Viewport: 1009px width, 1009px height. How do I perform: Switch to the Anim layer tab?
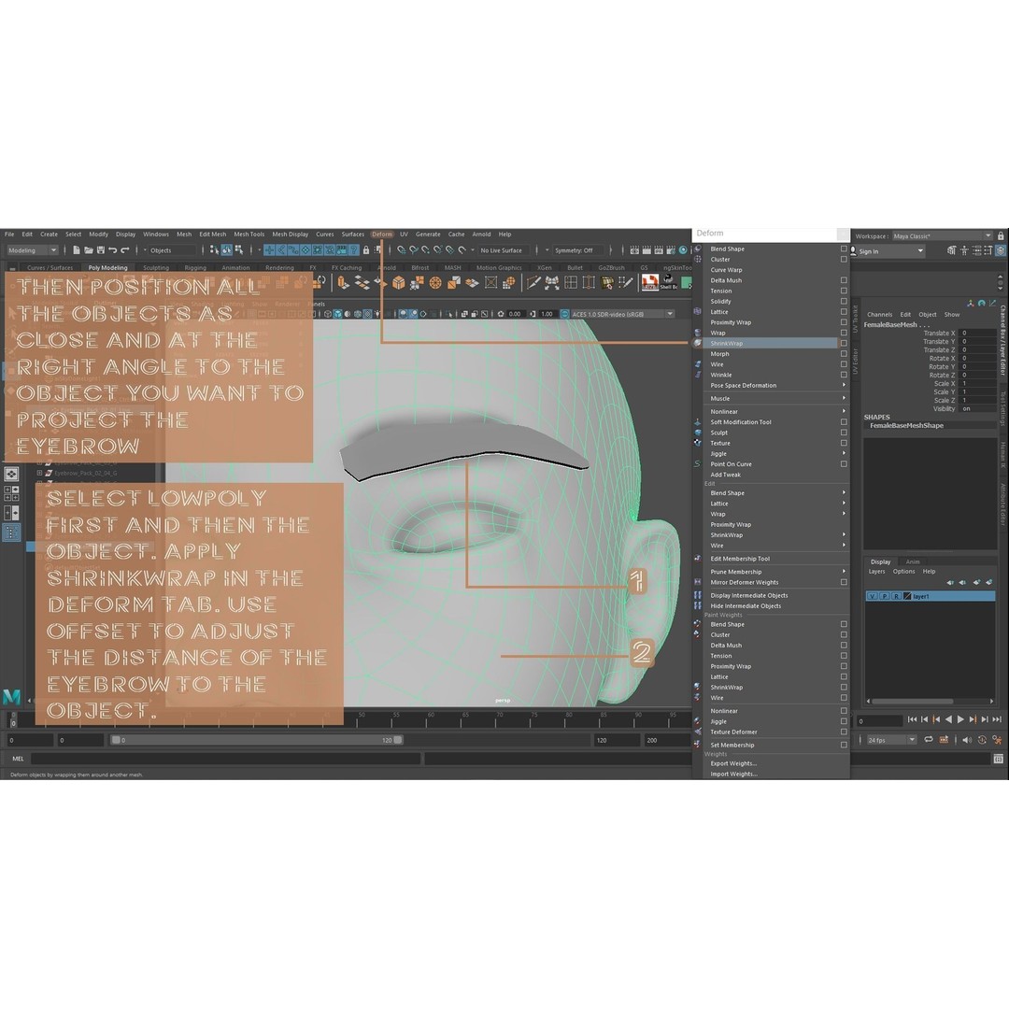[913, 561]
